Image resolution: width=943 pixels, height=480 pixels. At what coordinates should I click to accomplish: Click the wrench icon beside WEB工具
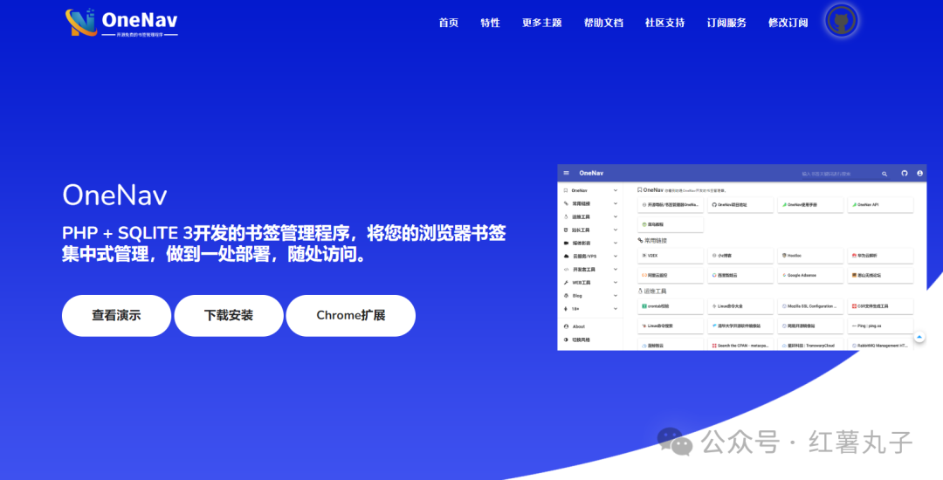[565, 283]
